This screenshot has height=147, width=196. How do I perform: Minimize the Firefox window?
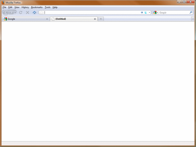pos(179,2)
